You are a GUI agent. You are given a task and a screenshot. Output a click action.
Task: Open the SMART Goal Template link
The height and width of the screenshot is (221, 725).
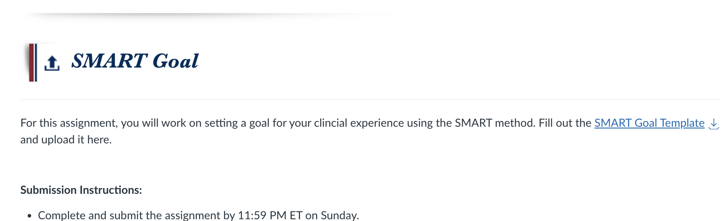pyautogui.click(x=649, y=123)
